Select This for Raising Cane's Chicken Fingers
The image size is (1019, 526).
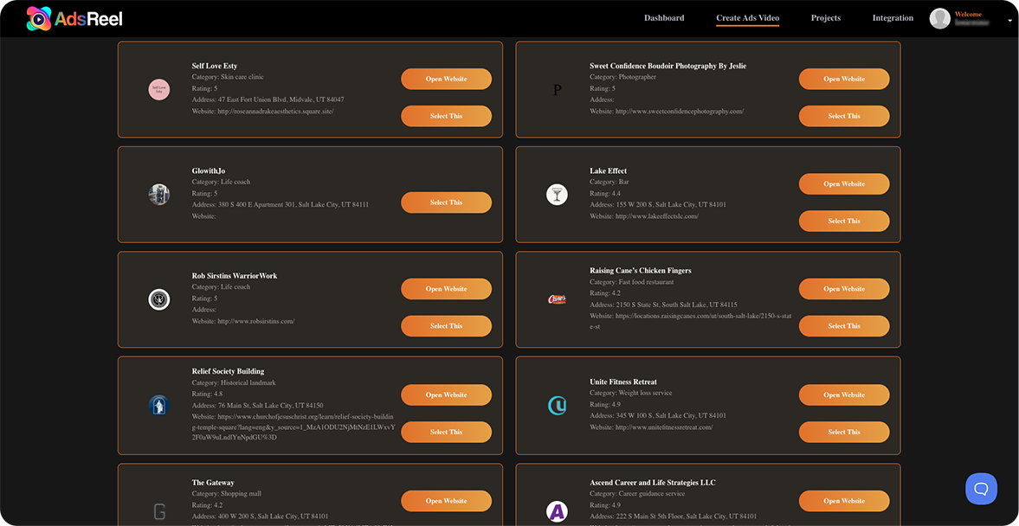coord(843,326)
